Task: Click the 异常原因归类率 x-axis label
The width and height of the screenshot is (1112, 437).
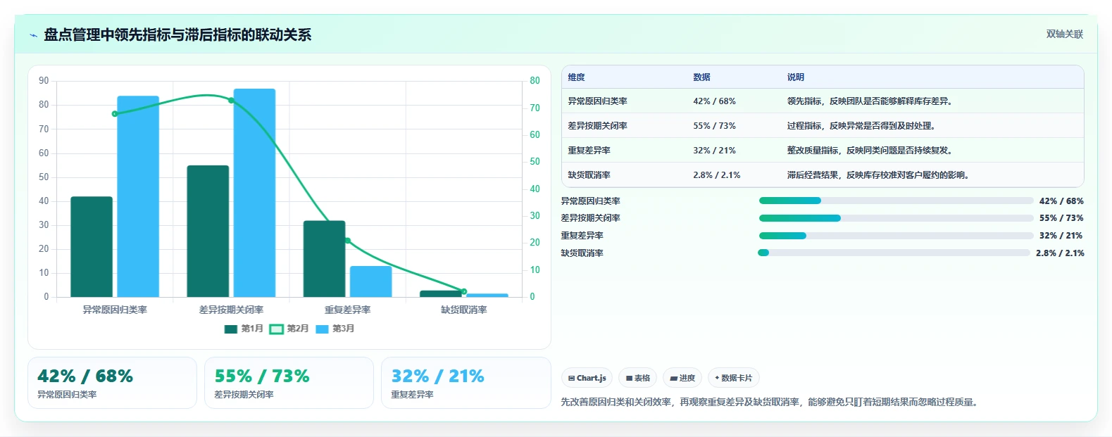Action: (x=115, y=310)
